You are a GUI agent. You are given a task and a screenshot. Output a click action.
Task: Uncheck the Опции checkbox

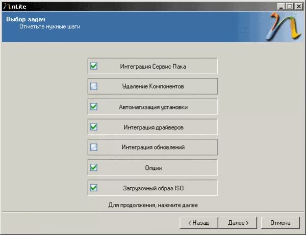(94, 167)
